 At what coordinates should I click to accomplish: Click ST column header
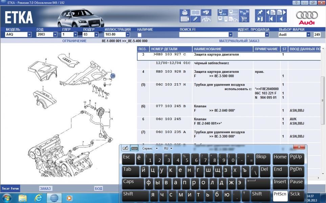(284, 49)
